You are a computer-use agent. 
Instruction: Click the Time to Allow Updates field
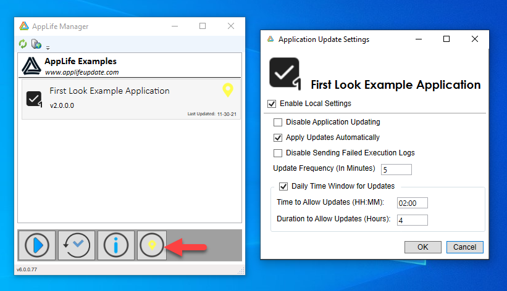point(413,203)
